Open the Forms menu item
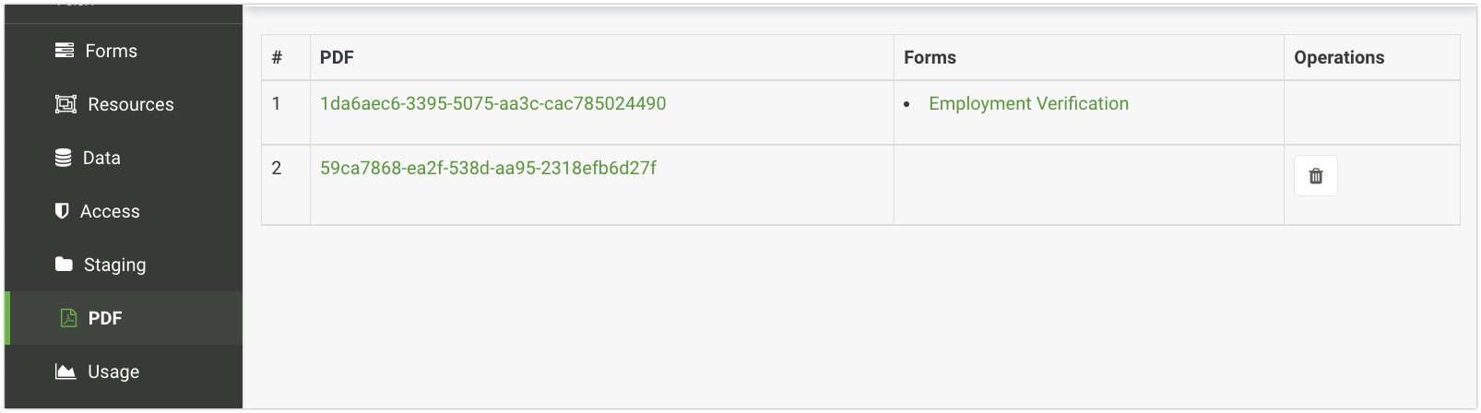Viewport: 1481px width, 413px height. [112, 52]
